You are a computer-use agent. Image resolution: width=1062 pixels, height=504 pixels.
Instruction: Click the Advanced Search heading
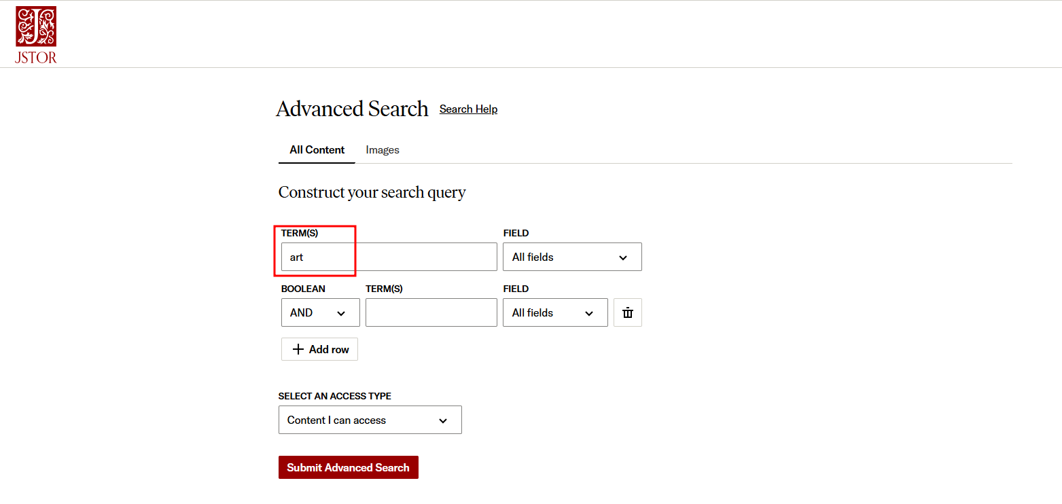pos(352,109)
